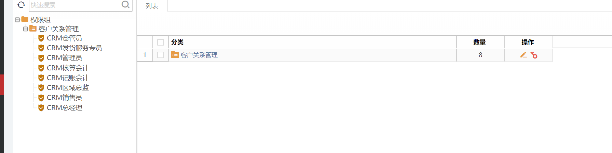Click the magnifier search icon
This screenshot has width=612, height=153.
pyautogui.click(x=125, y=4)
